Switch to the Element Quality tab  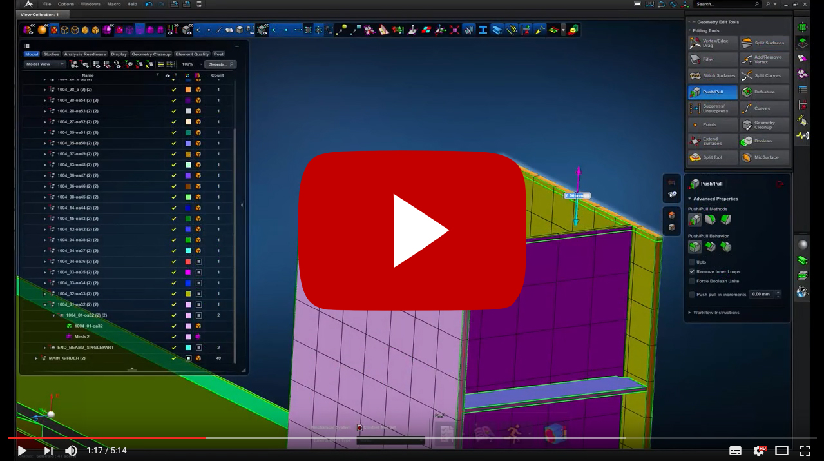click(x=193, y=54)
